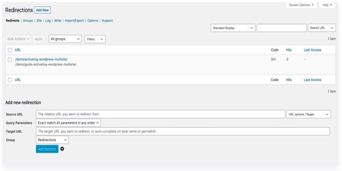Open the /demo/activating-wordpress-multisite/ redirect link
The width and height of the screenshot is (342, 171).
41,59
